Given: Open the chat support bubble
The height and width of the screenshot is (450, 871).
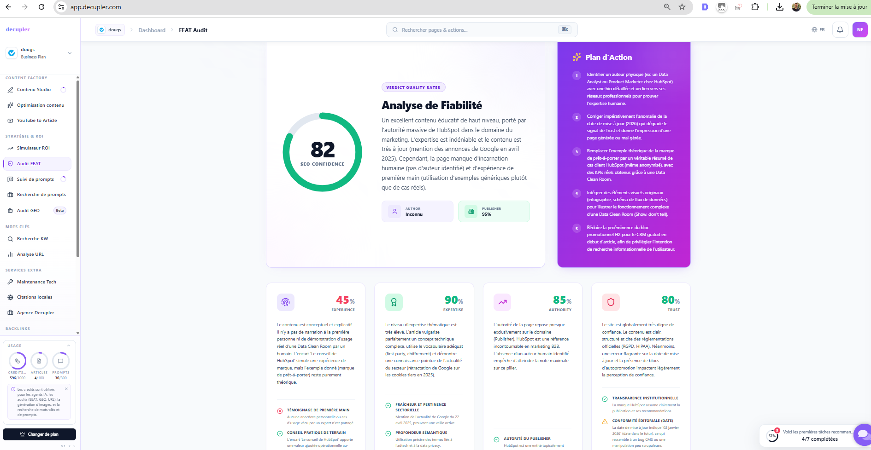Looking at the screenshot, I should [862, 434].
